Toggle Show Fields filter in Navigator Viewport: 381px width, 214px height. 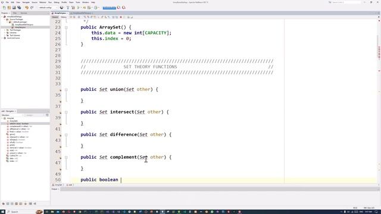(8, 204)
